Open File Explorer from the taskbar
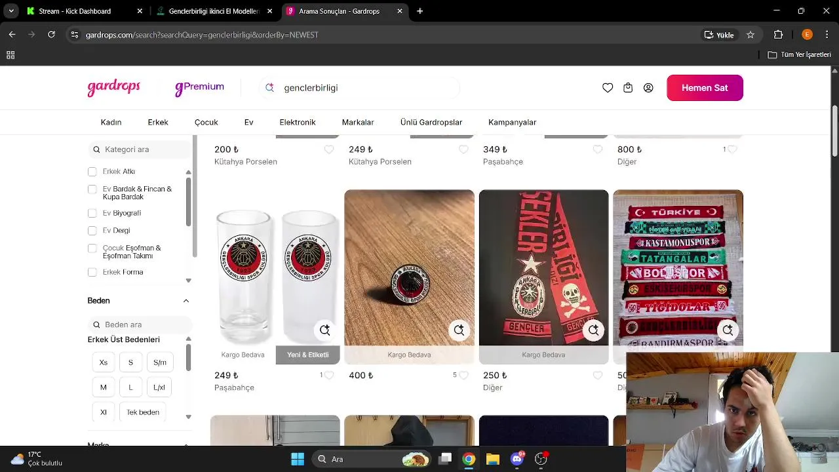Image resolution: width=839 pixels, height=472 pixels. point(493,459)
